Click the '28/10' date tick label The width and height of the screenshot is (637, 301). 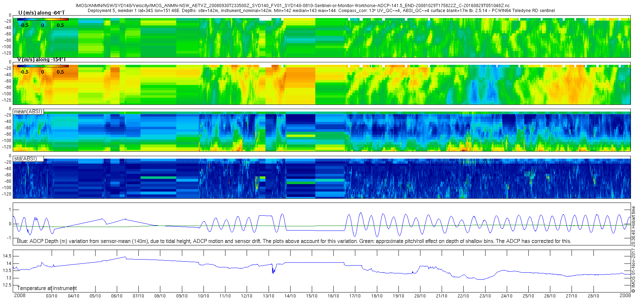pos(593,296)
